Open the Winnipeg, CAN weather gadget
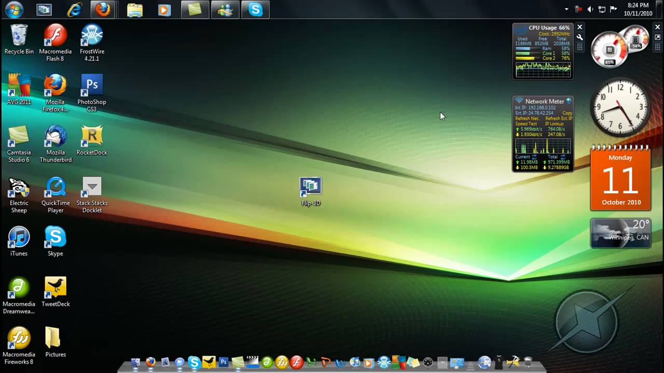This screenshot has width=664, height=373. pos(620,233)
